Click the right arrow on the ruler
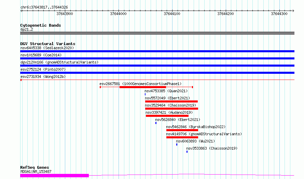The width and height of the screenshot is (304, 179). (x=293, y=11)
